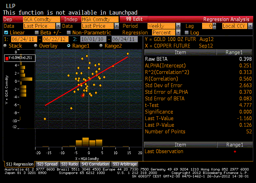Open the 54) Correlation tab
This screenshot has height=183, width=256.
pos(95,164)
